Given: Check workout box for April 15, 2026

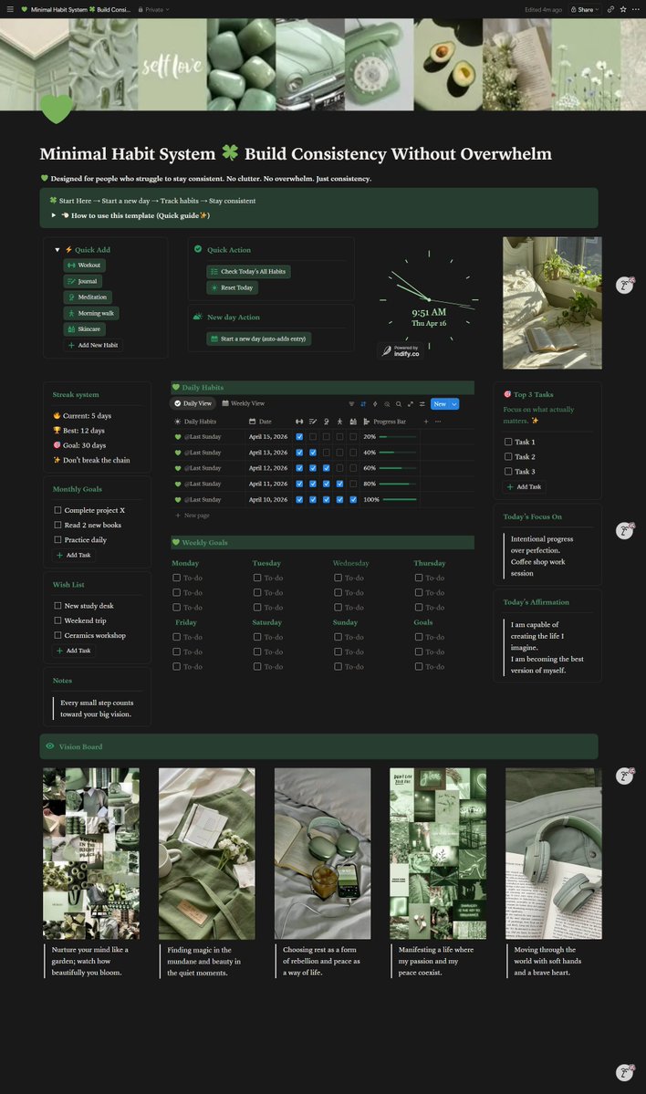Looking at the screenshot, I should coord(299,437).
